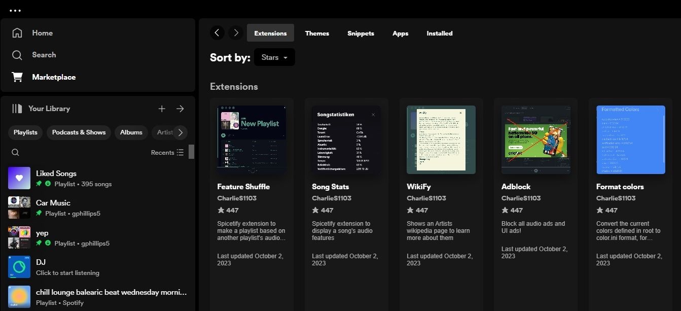Enable the Albums filter
The image size is (681, 311).
pyautogui.click(x=131, y=132)
